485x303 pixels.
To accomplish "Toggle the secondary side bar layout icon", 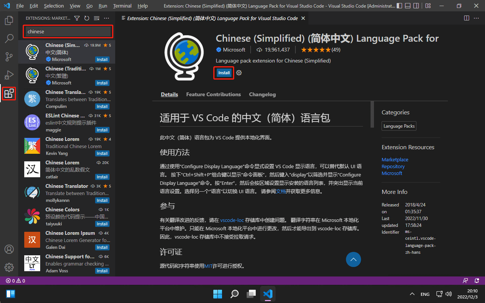I will tap(417, 6).
